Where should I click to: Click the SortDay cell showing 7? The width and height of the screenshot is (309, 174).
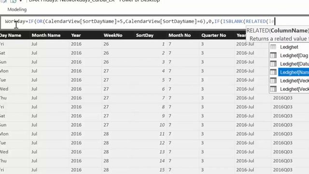[163, 98]
